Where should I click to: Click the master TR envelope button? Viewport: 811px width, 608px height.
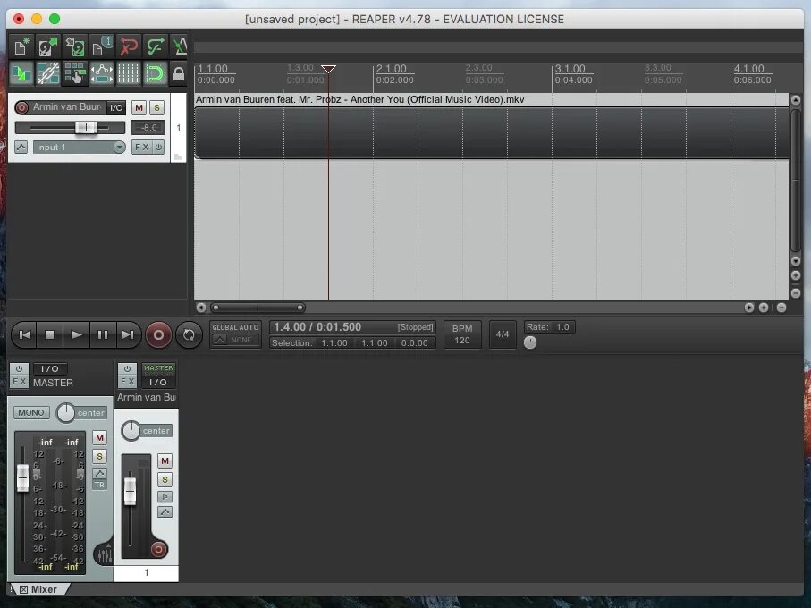click(x=99, y=485)
